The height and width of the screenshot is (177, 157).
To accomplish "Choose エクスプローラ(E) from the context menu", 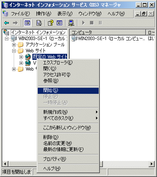I will coord(68,63).
